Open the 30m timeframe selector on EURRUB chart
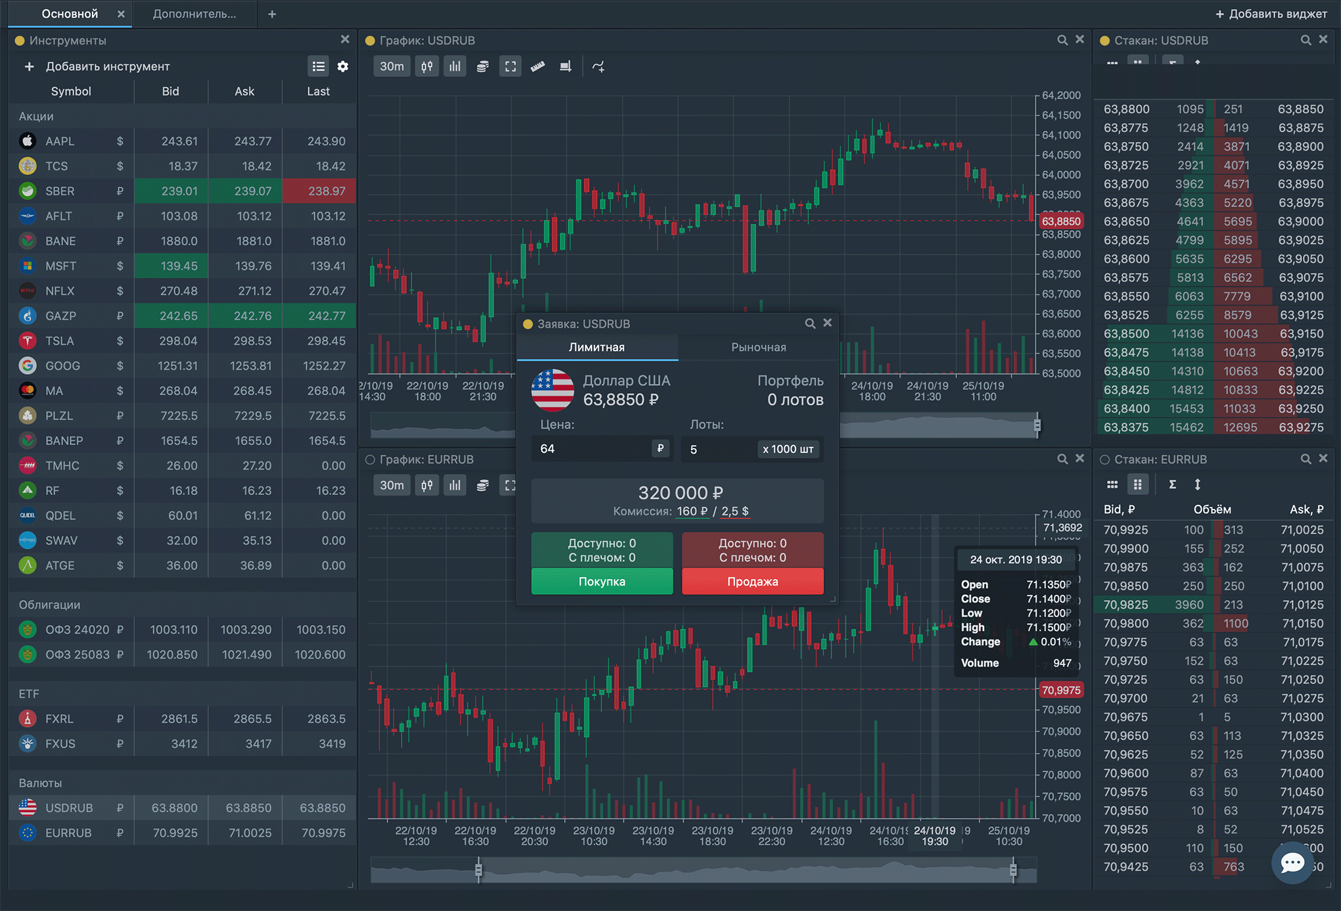The image size is (1341, 911). tap(392, 485)
